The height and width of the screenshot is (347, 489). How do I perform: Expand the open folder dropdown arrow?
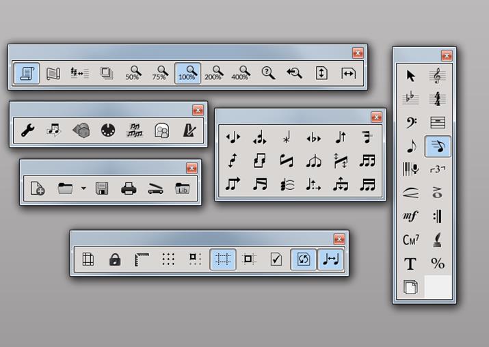[83, 189]
